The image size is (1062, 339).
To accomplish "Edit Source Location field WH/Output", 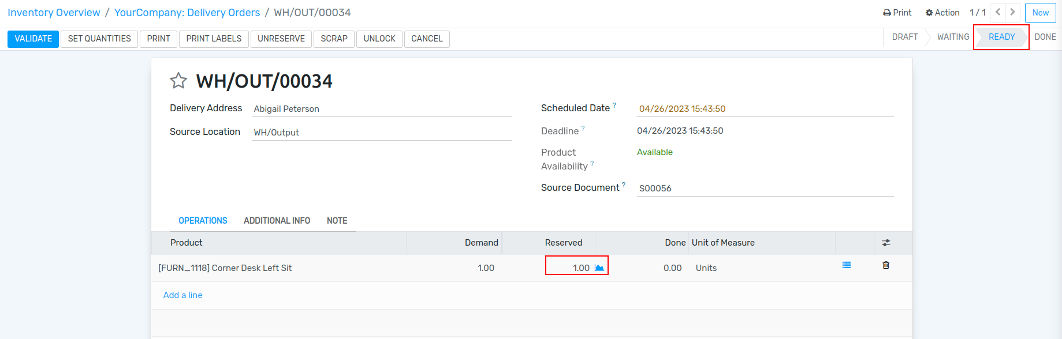I will tap(382, 133).
